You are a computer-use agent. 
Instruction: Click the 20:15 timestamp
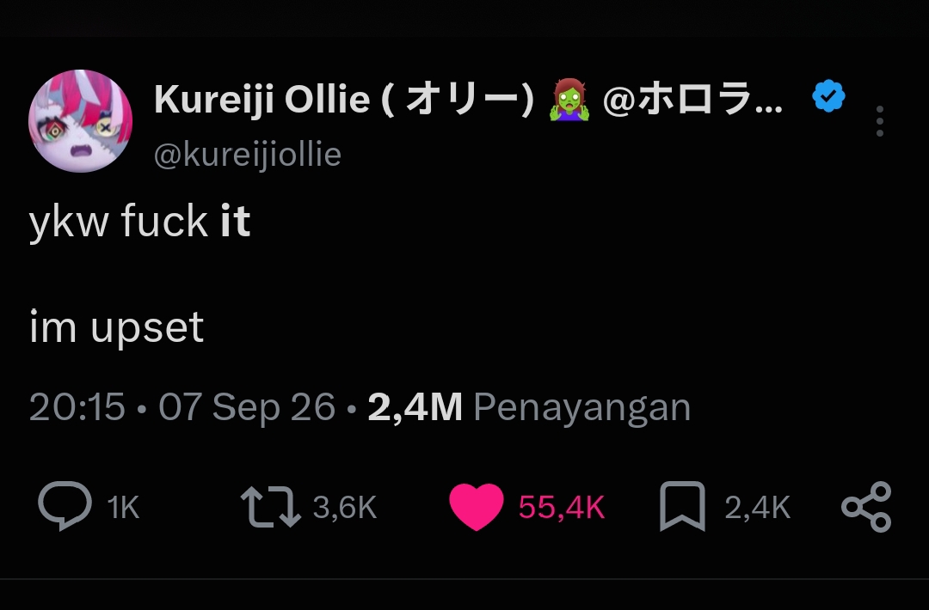click(x=77, y=407)
